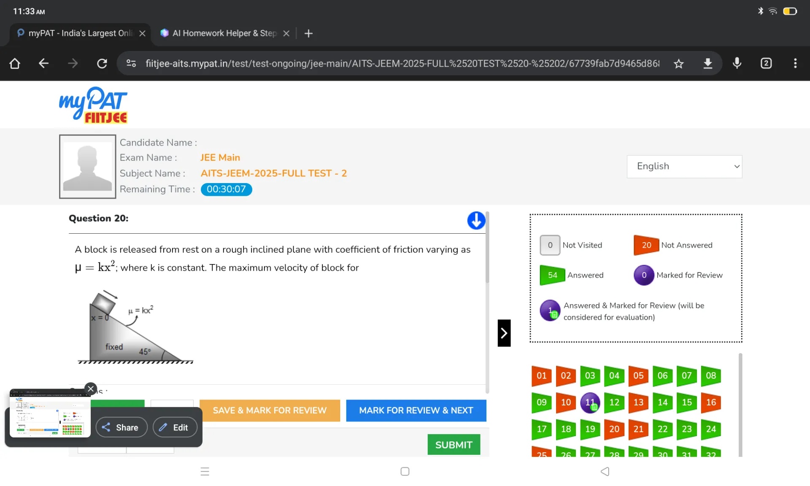This screenshot has height=486, width=810.
Task: Dismiss the screenshot preview thumbnail
Action: pyautogui.click(x=91, y=389)
